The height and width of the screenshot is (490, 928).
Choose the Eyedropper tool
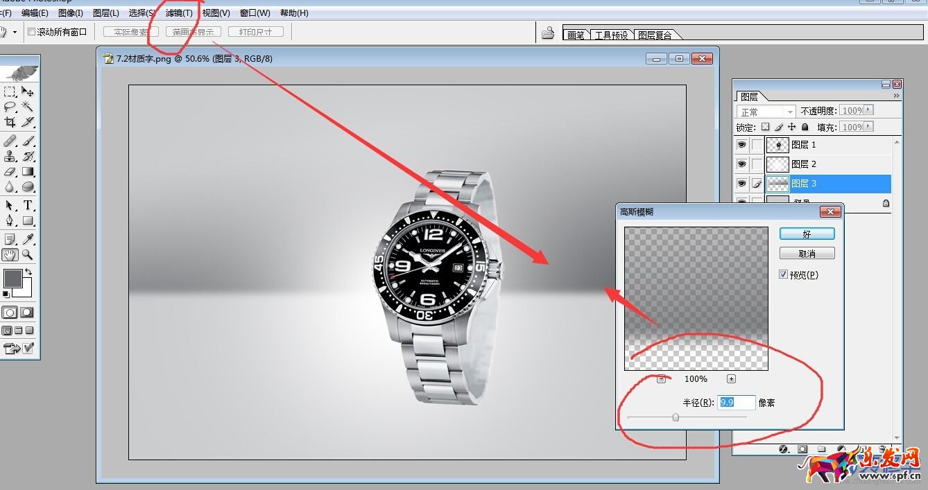click(28, 239)
